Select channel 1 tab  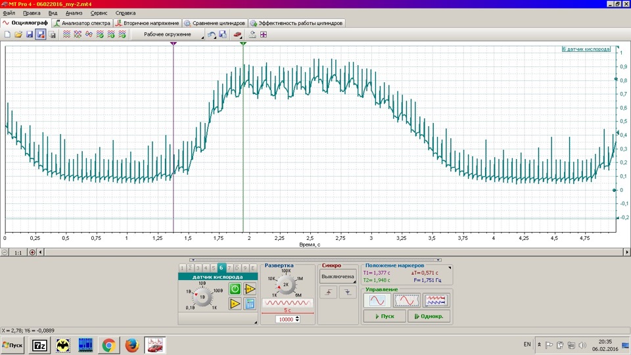click(182, 268)
